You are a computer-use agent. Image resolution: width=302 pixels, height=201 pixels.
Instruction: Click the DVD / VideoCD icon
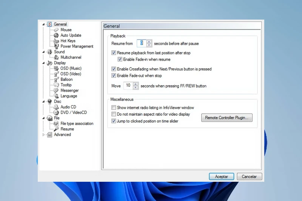pos(56,112)
